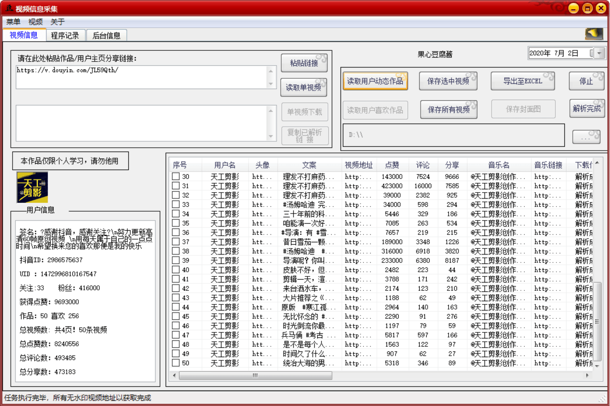Click 导出至EXCEL to export the table
Screen dimensions: 610x406
point(522,81)
